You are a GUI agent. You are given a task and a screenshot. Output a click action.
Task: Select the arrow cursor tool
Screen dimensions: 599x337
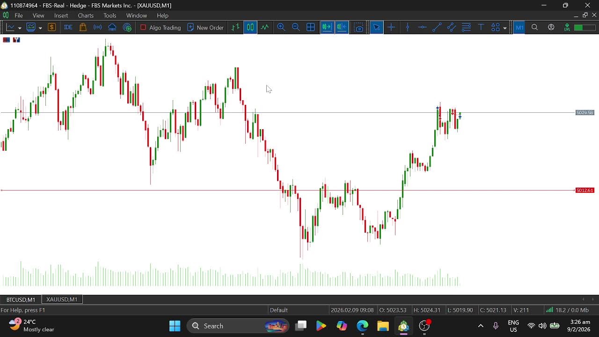[x=376, y=28]
